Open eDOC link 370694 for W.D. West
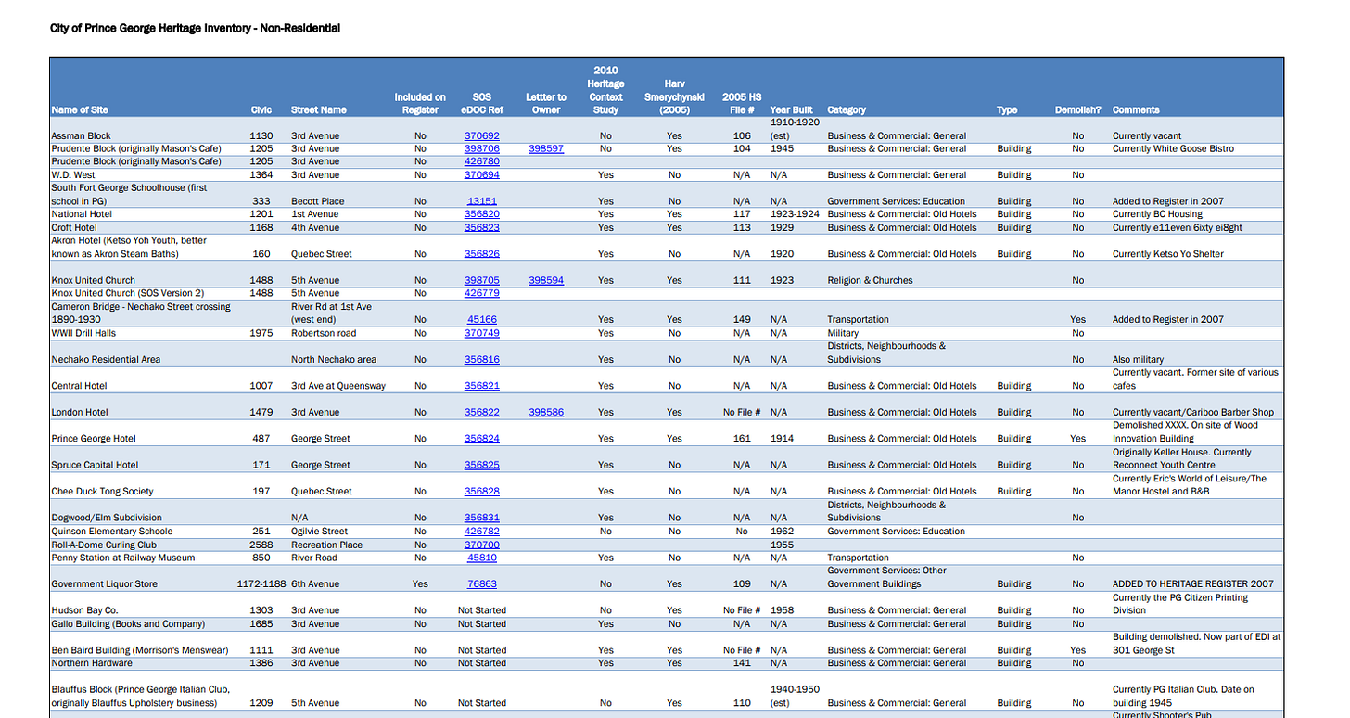The height and width of the screenshot is (718, 1350). click(x=482, y=174)
